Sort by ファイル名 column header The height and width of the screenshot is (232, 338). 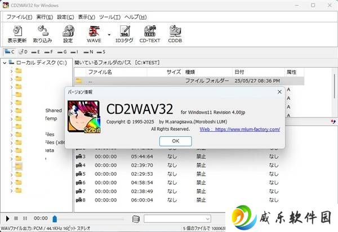[117, 72]
